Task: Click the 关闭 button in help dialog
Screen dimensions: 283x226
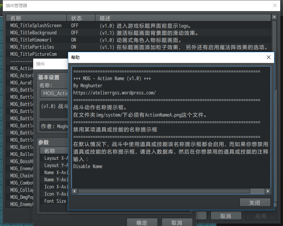Action: (x=255, y=202)
